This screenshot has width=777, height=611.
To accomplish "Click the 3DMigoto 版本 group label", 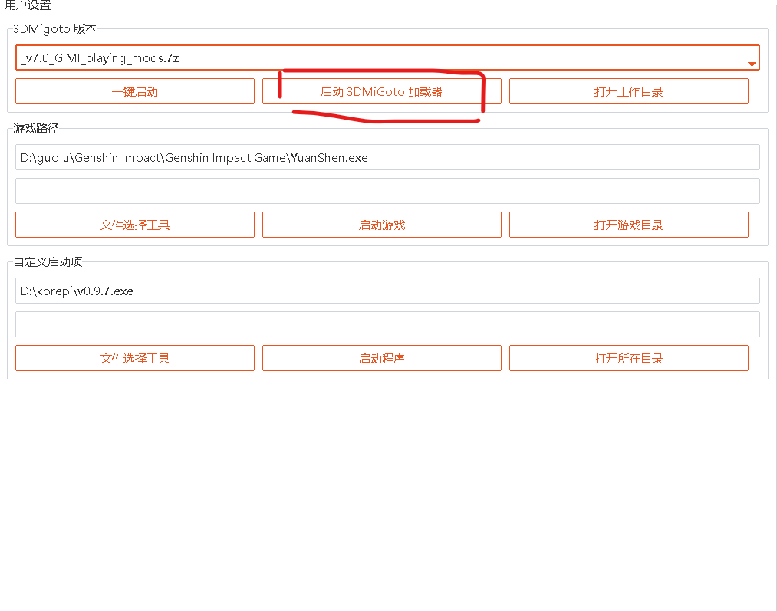I will pos(54,29).
